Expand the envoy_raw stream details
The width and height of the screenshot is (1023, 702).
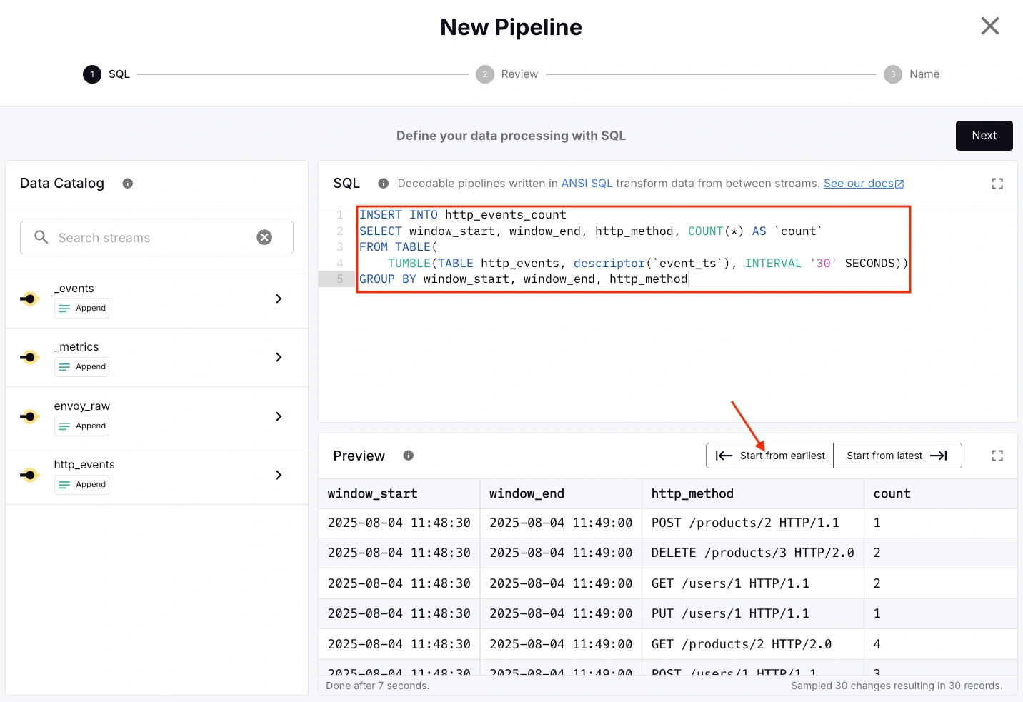(279, 416)
